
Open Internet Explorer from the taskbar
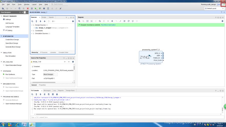pos(17,124)
